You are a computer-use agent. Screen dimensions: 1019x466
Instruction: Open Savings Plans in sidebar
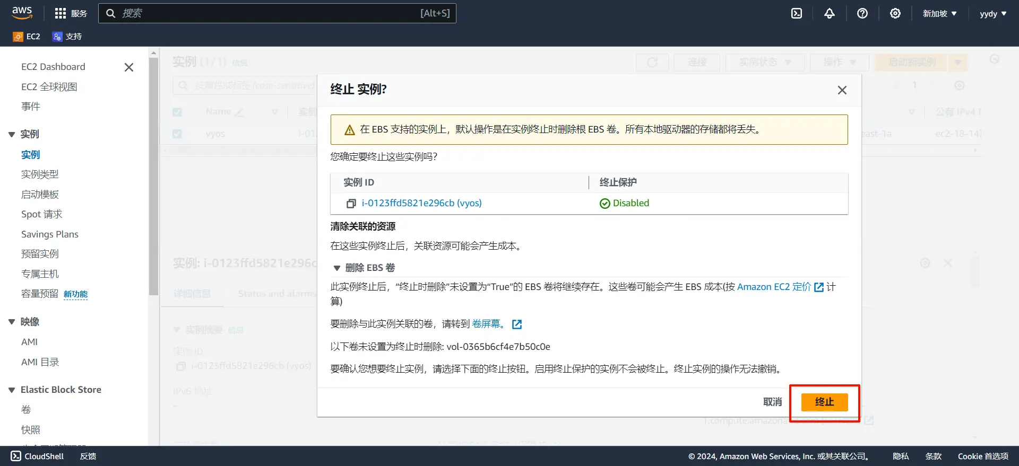pyautogui.click(x=50, y=234)
